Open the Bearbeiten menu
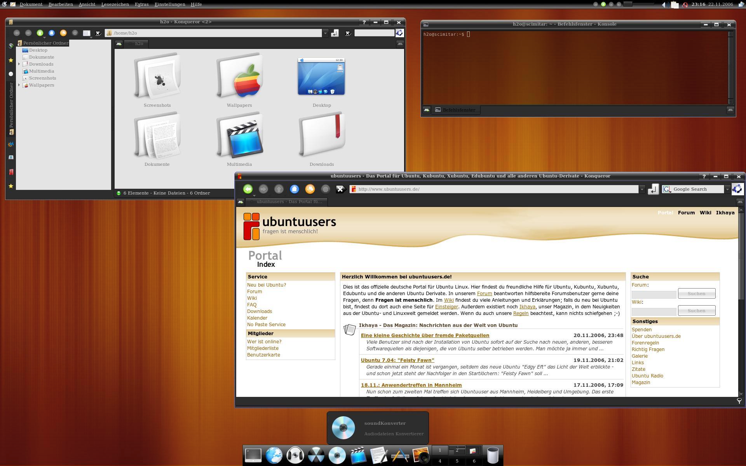This screenshot has width=746, height=466. point(61,4)
